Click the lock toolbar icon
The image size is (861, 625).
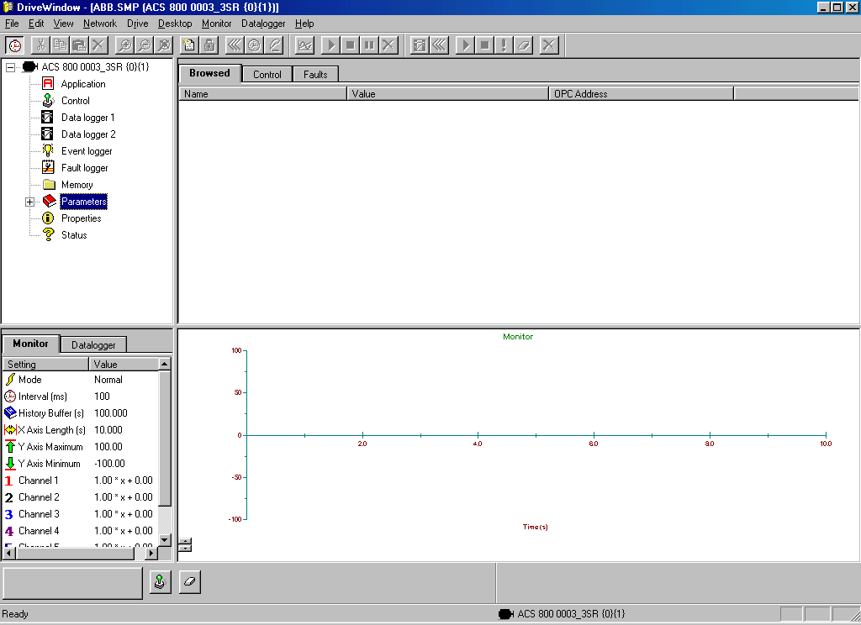pyautogui.click(x=209, y=45)
